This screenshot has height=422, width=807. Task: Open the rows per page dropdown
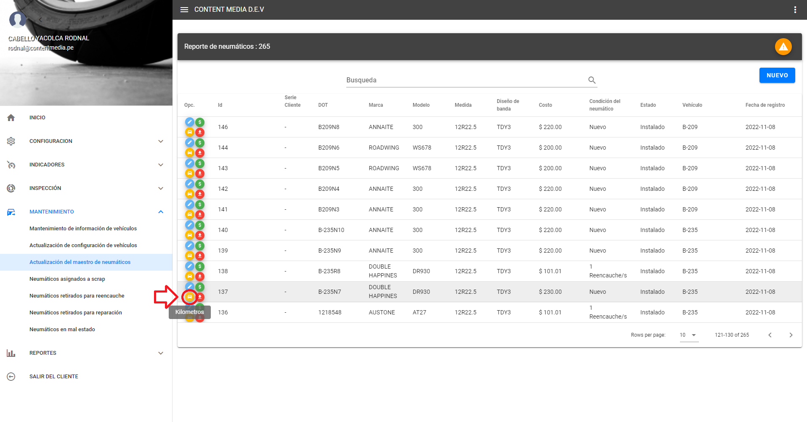[x=689, y=335]
